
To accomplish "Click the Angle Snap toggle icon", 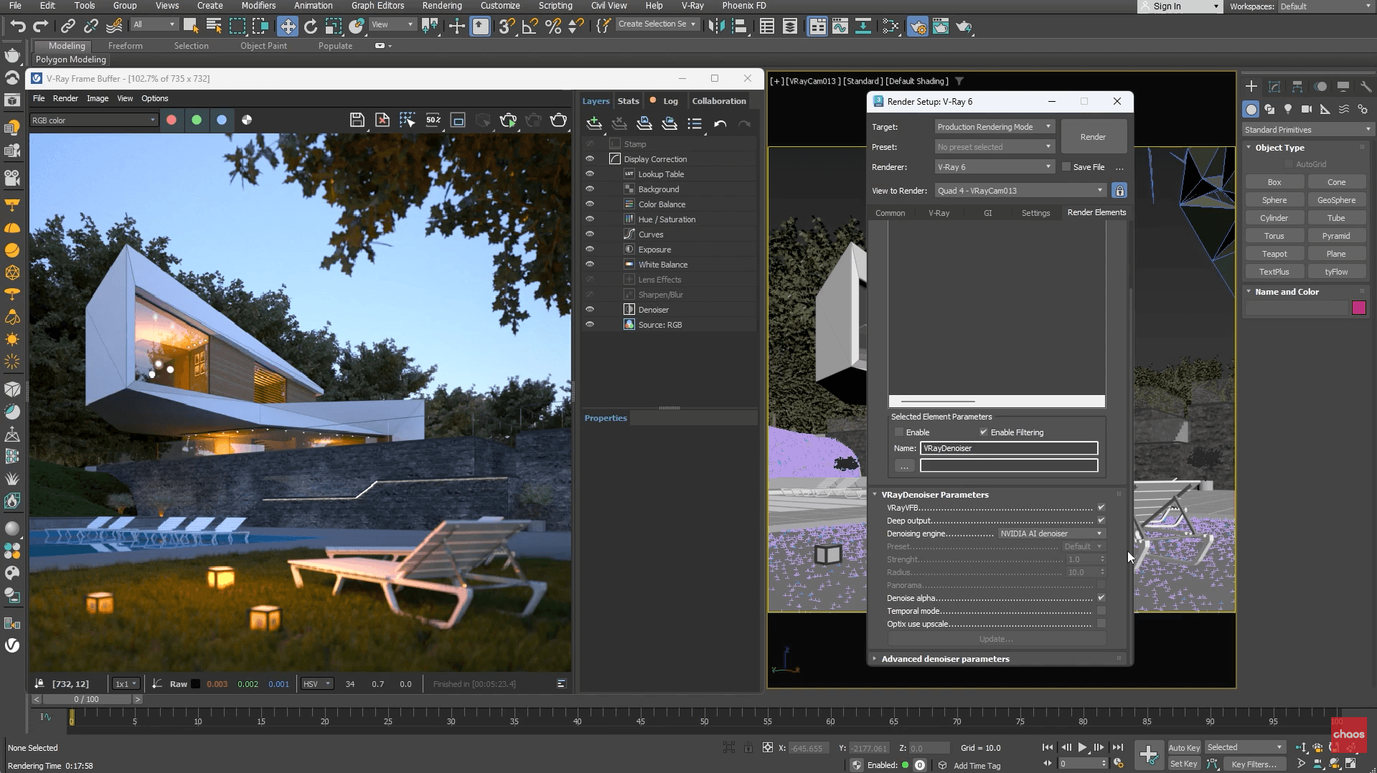I will pos(530,27).
